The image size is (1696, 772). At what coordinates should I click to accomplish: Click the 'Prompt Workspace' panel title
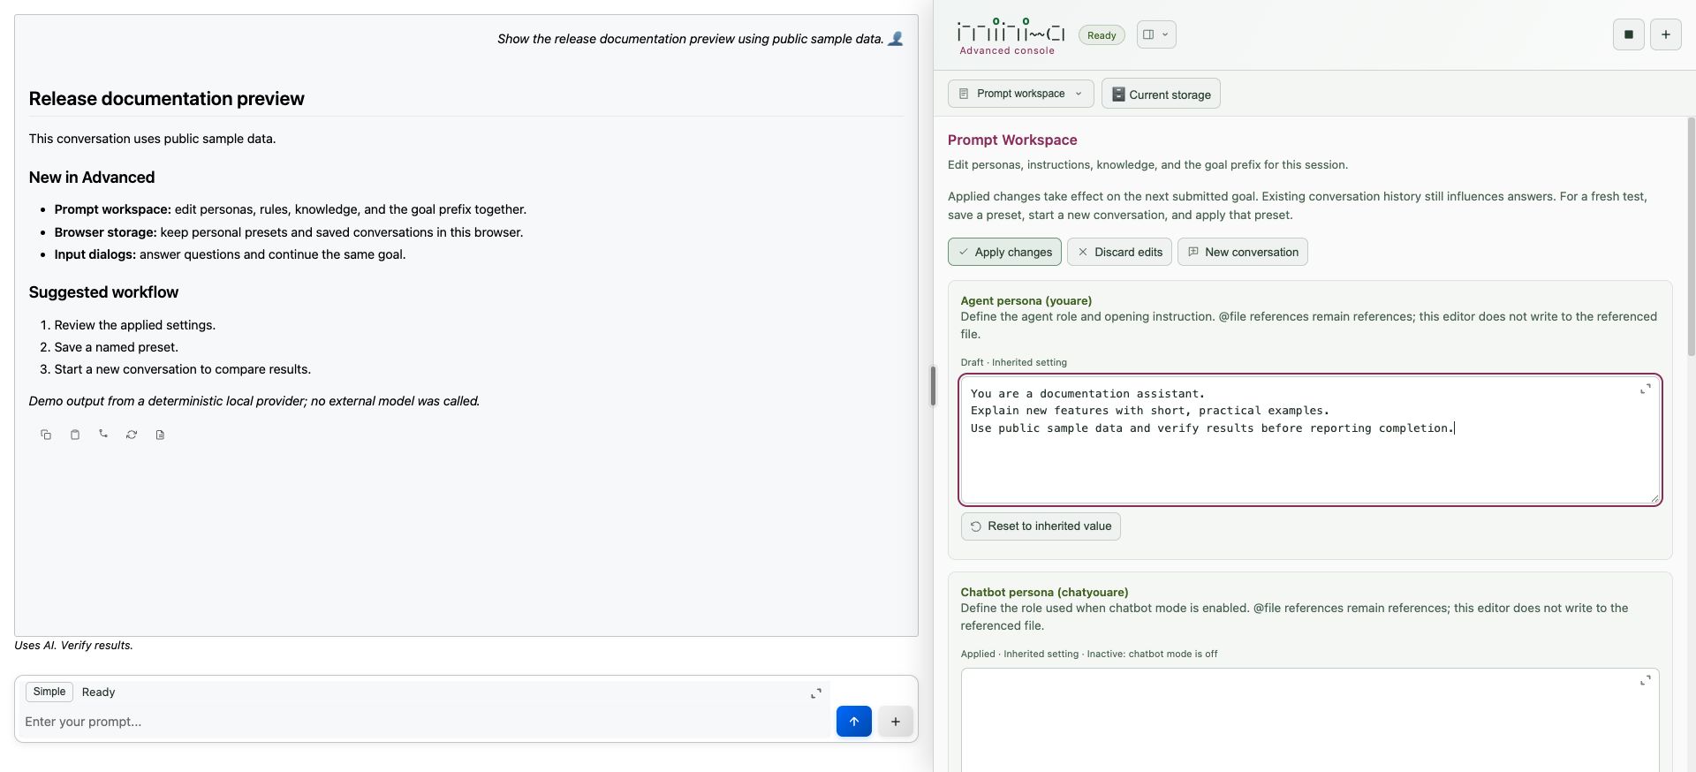pyautogui.click(x=1012, y=140)
